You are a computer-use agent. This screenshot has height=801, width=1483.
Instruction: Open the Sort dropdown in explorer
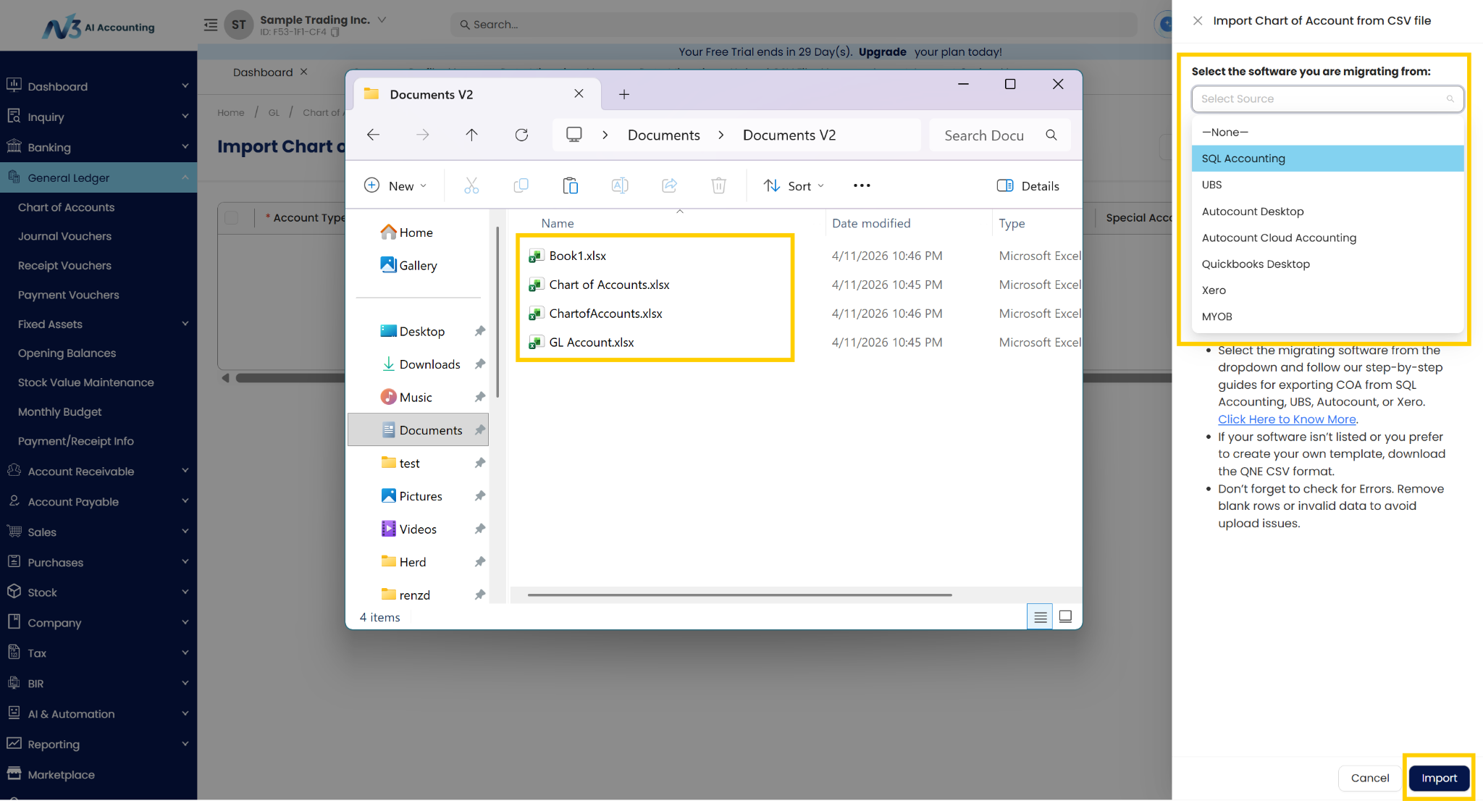pyautogui.click(x=794, y=185)
